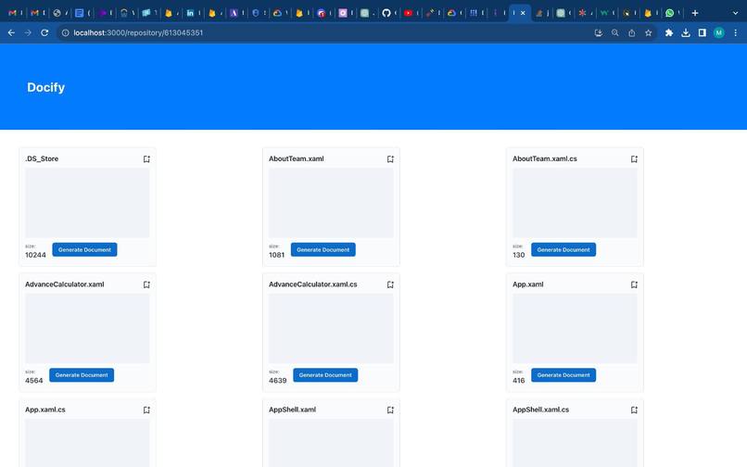
Task: Switch to the second Gmail tab
Action: (x=37, y=13)
